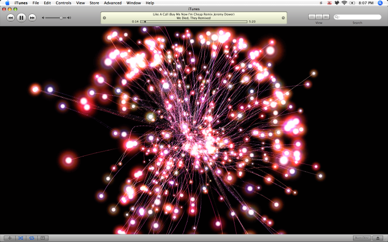Expand search options magnifier dropdown
The width and height of the screenshot is (388, 242).
337,17
